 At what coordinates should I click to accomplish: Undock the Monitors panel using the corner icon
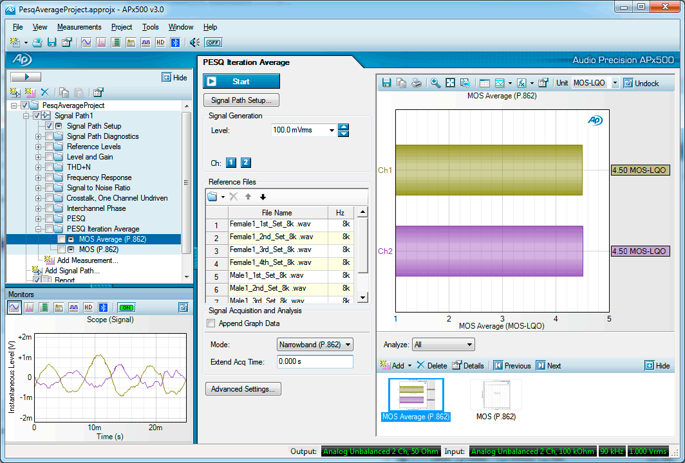pyautogui.click(x=183, y=307)
